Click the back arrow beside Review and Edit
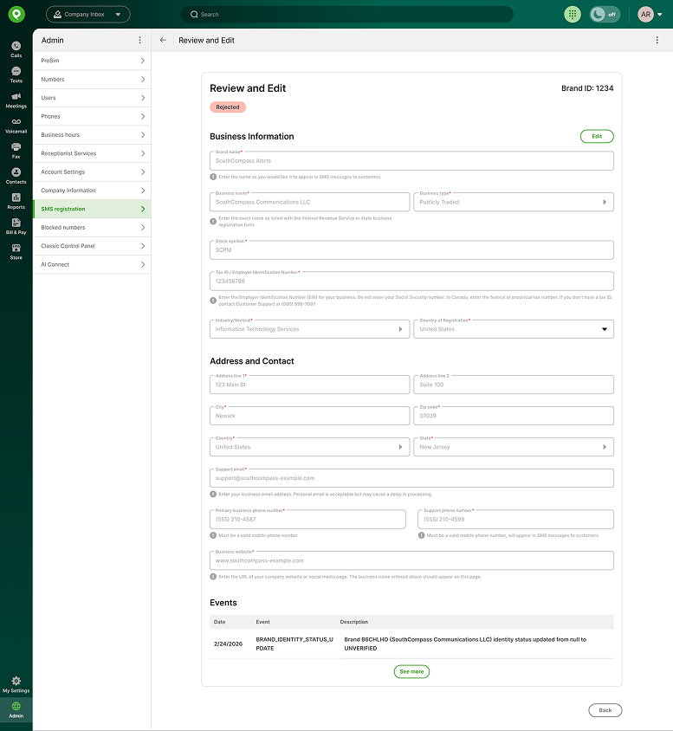 click(163, 40)
